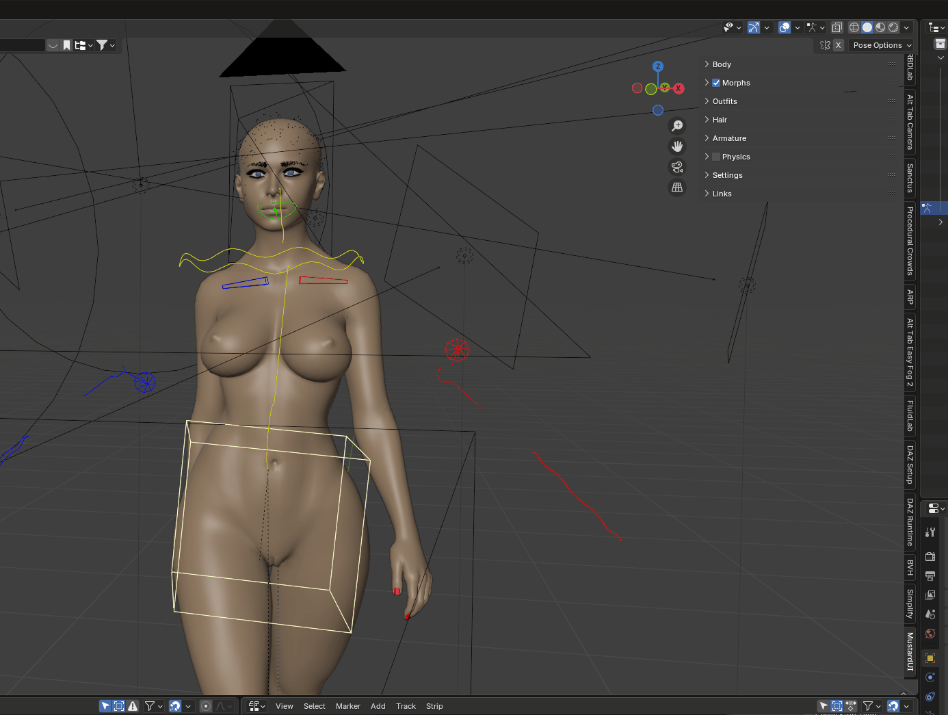
Task: Switch to wireframe viewport shading
Action: 854,27
